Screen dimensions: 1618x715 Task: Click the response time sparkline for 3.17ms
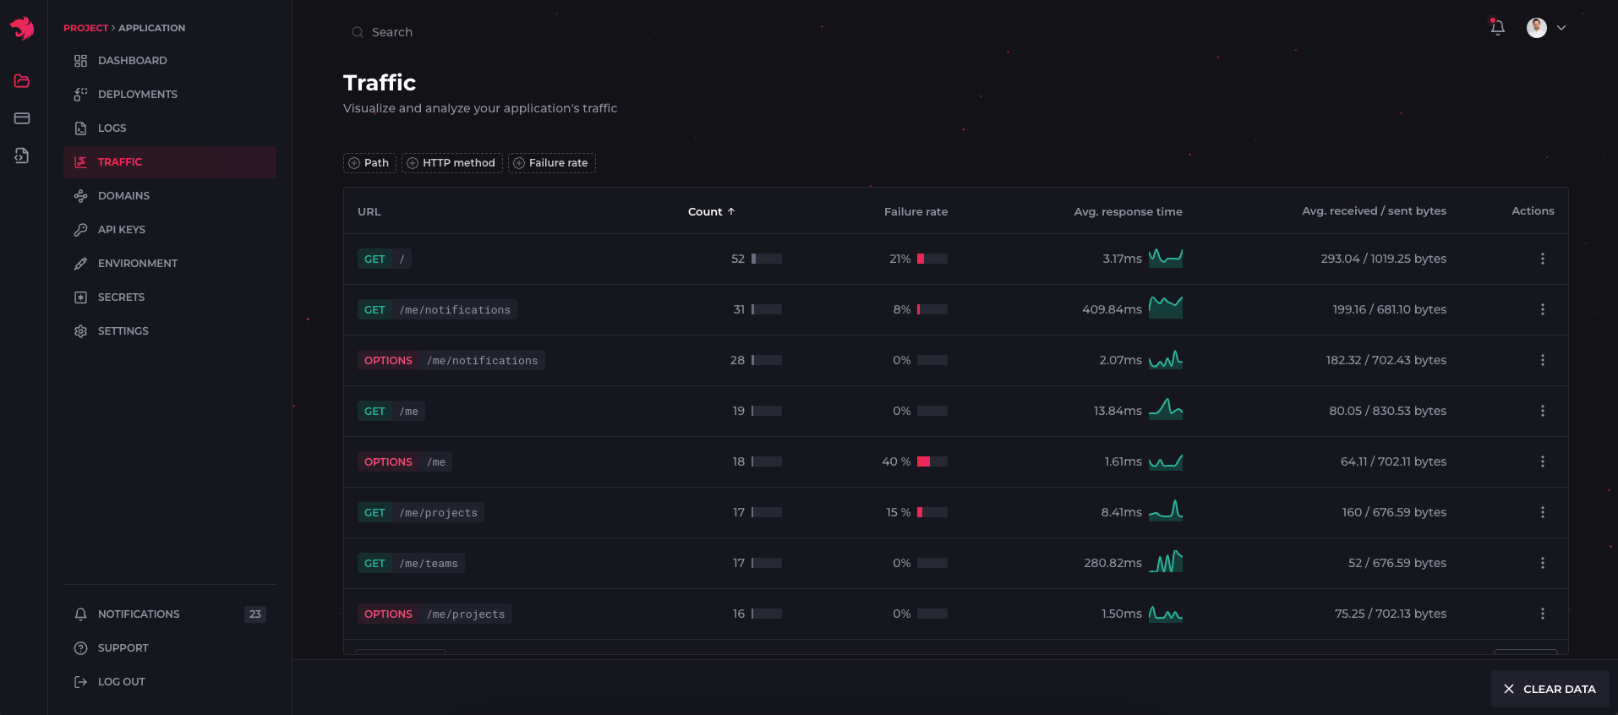pos(1166,258)
